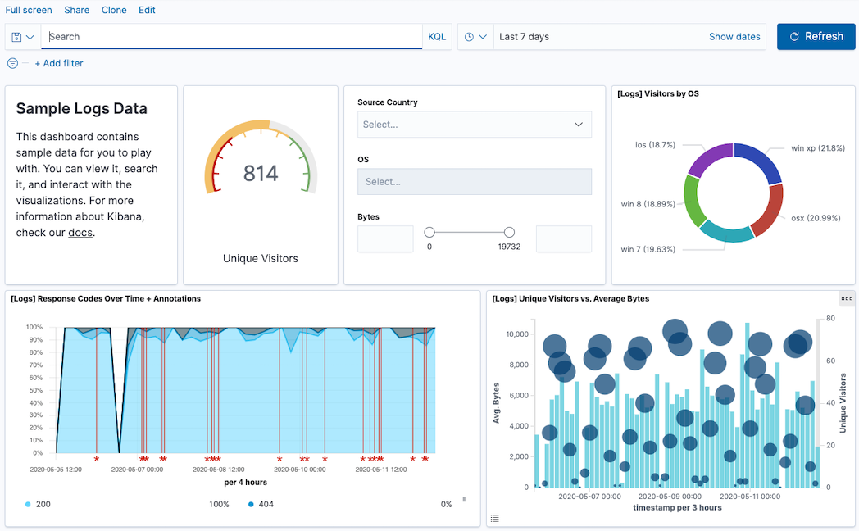The width and height of the screenshot is (859, 531).
Task: Toggle legend icon on Unique Visitors chart
Action: 495,517
